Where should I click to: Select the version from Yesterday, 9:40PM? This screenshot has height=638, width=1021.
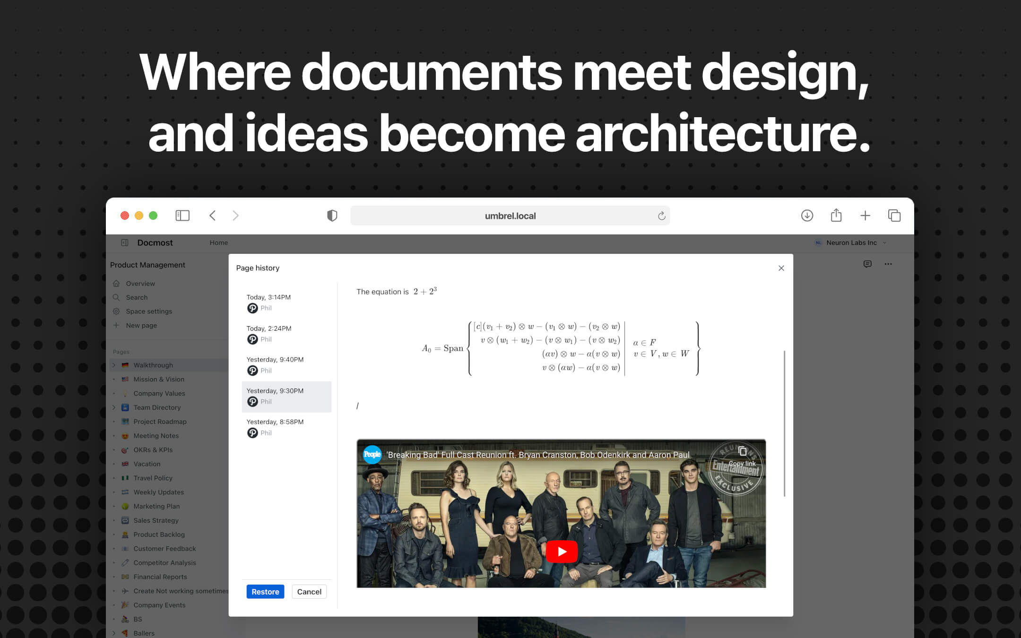(275, 364)
